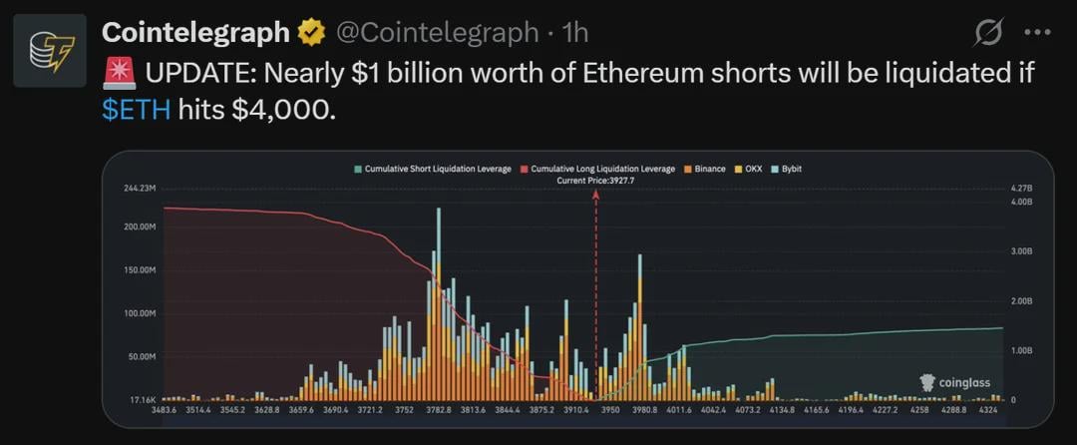Open the liquidation chart image
Screen dimensions: 1077x445
point(577,289)
